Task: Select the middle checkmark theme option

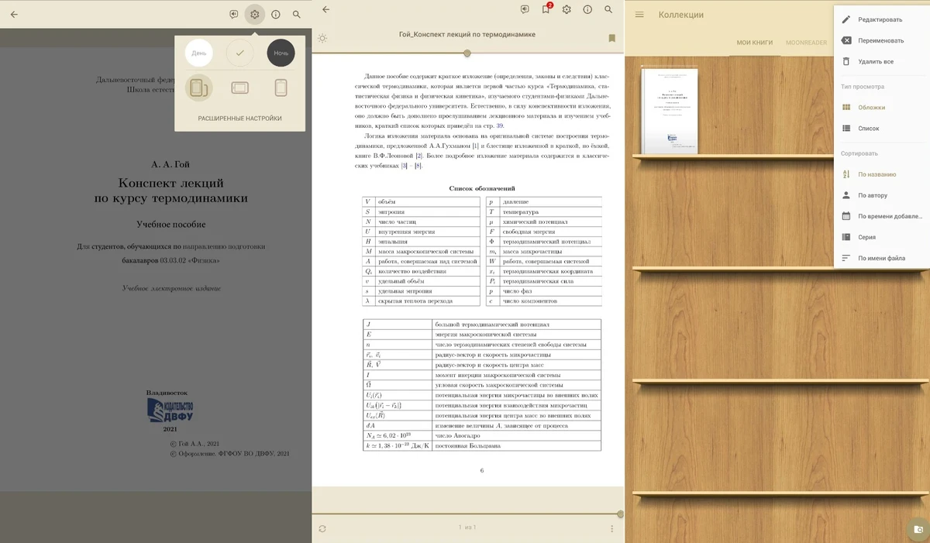Action: click(x=240, y=53)
